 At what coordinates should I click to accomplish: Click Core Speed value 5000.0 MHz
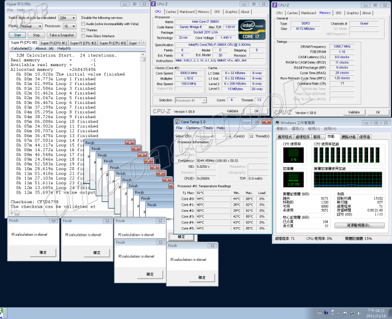[189, 73]
